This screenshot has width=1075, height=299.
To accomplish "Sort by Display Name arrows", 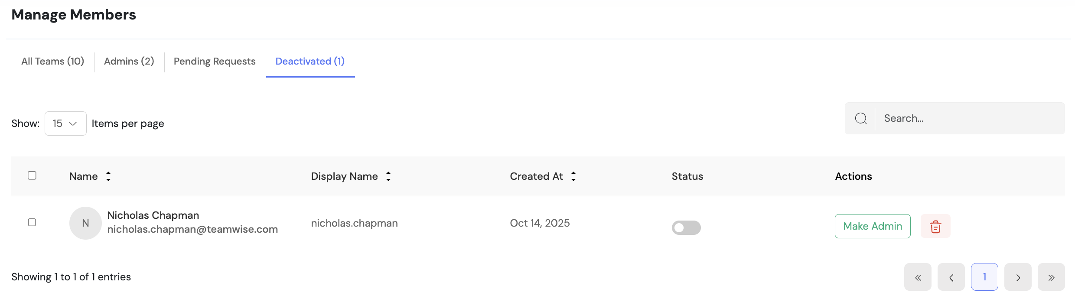I will click(x=388, y=176).
